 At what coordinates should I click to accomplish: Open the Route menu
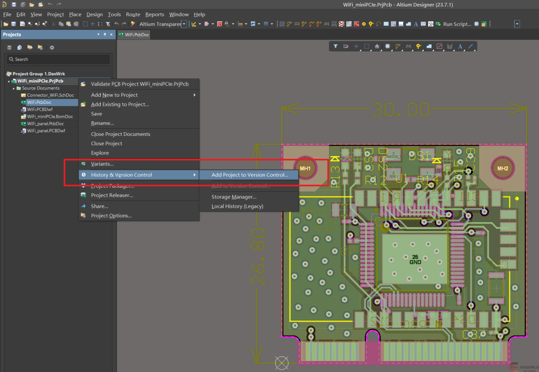133,14
